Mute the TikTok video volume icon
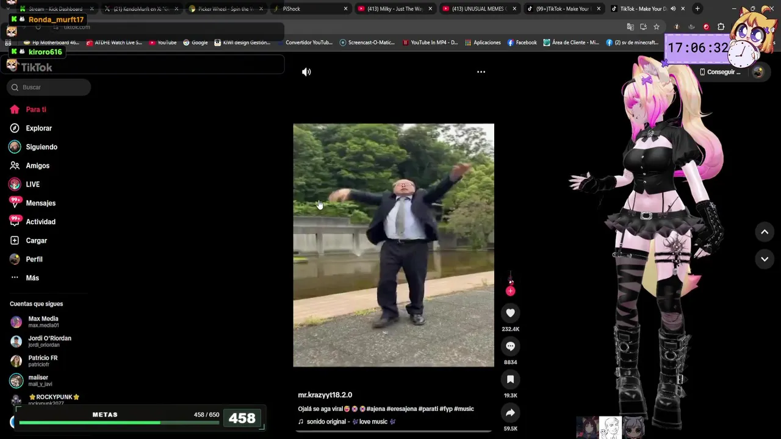This screenshot has width=781, height=439. tap(306, 72)
